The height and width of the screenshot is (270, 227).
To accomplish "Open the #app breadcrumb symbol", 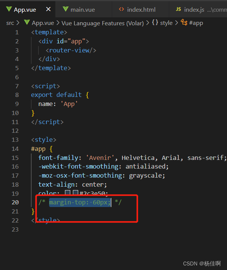I will point(196,23).
